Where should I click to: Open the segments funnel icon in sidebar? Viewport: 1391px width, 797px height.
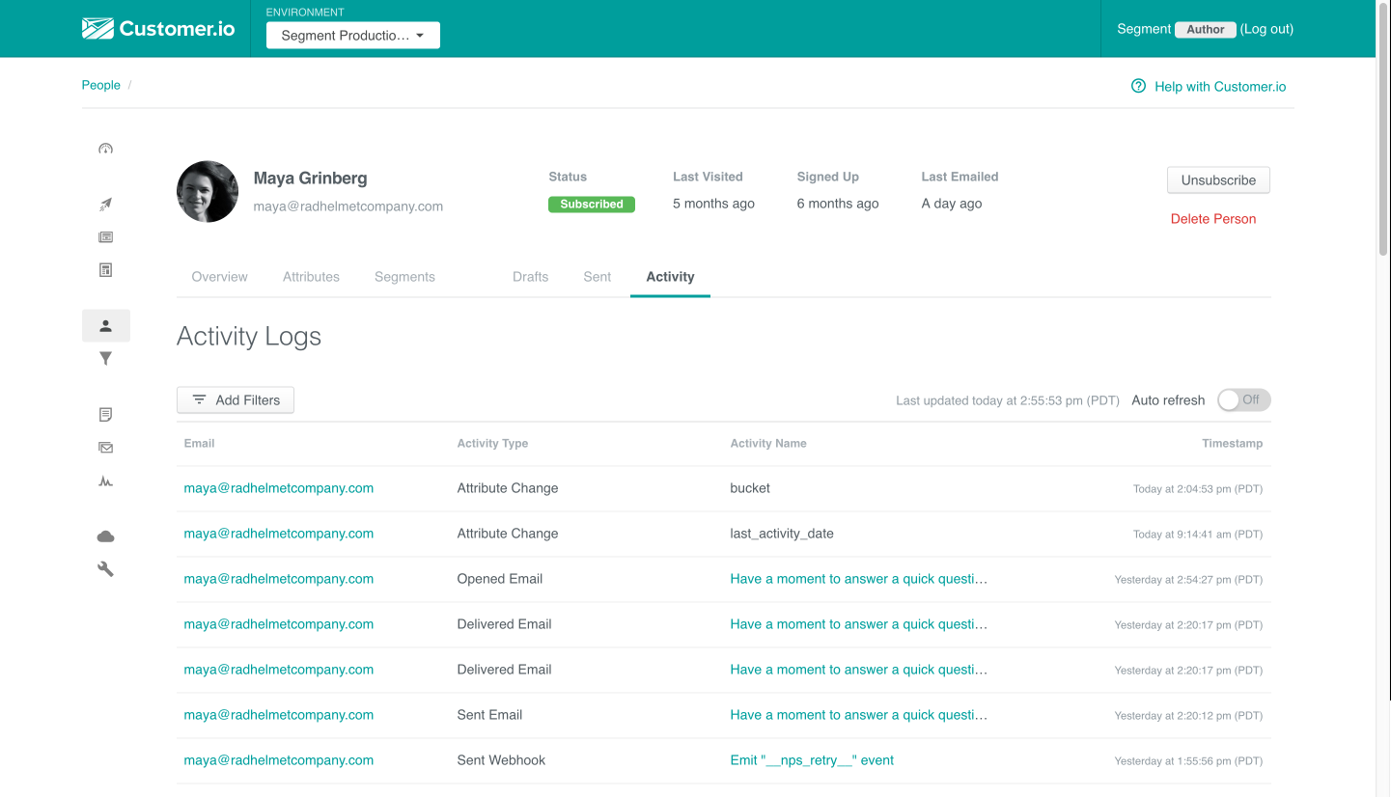[x=106, y=359]
